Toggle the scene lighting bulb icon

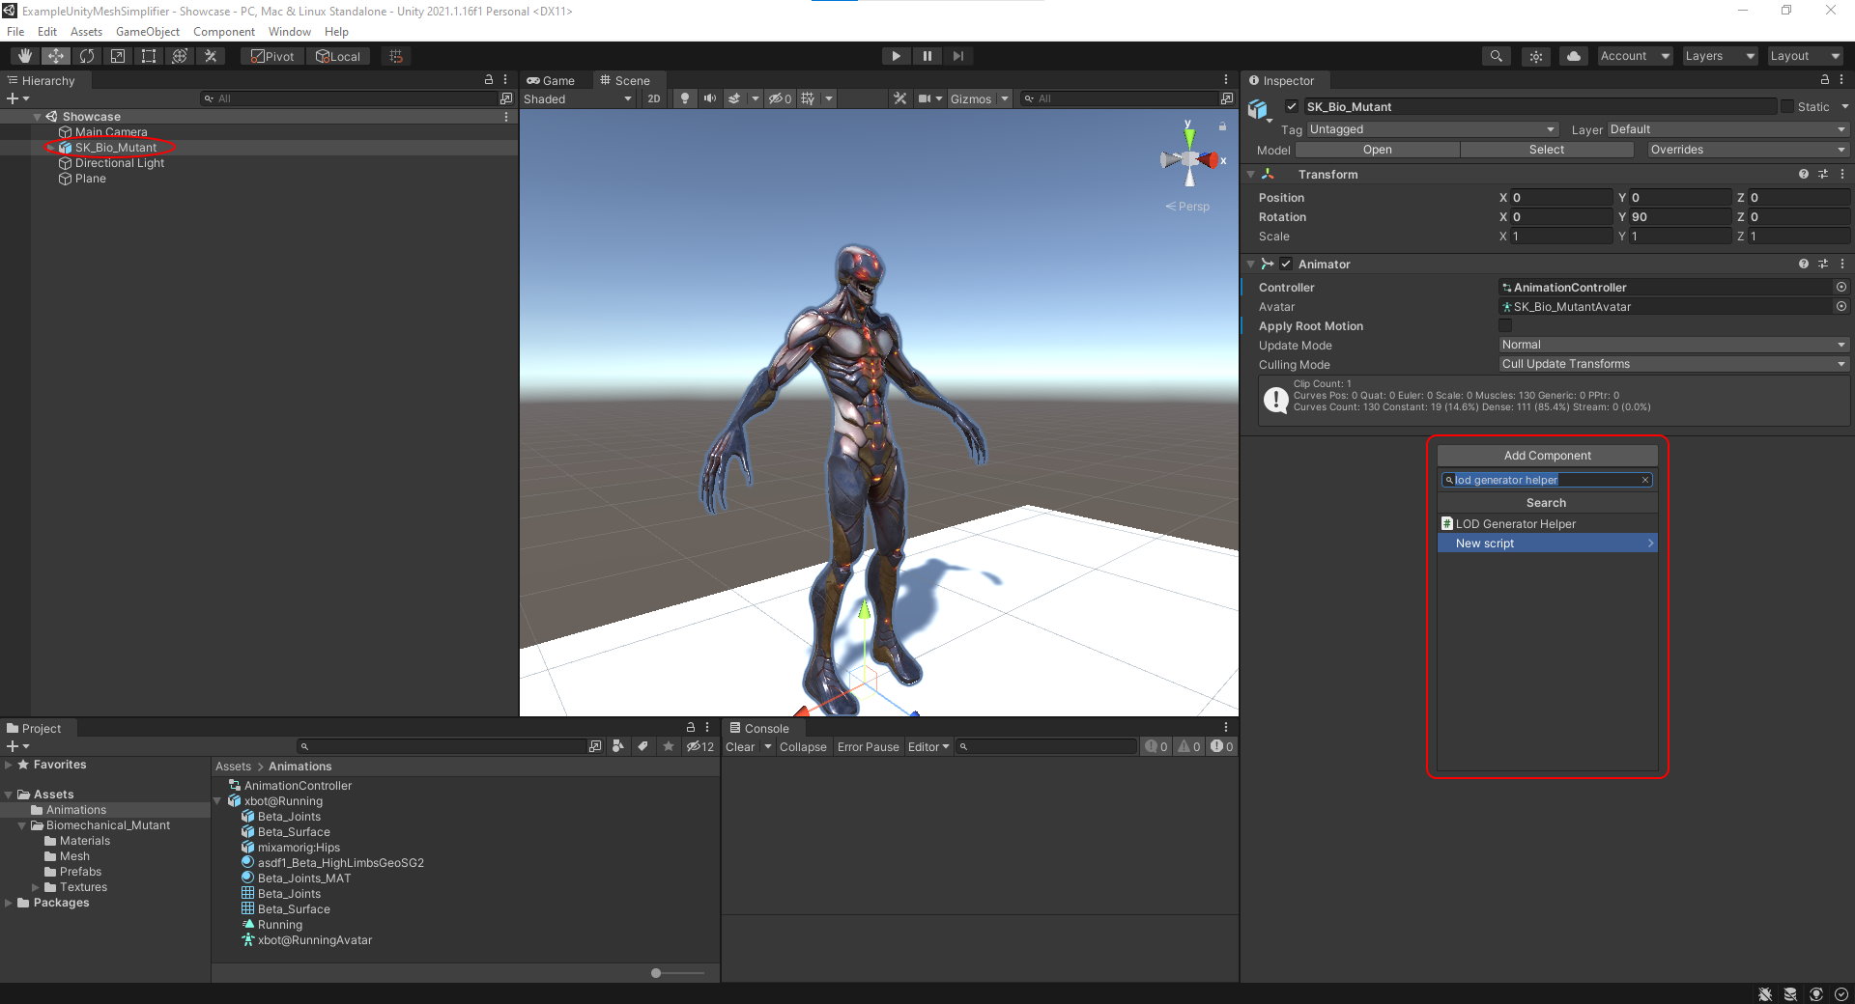click(685, 98)
